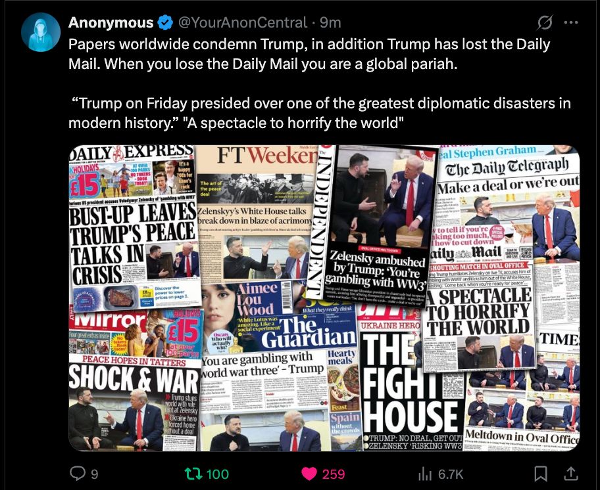View analytics via the bar chart icon
Screen dimensions: 600x490
coord(425,474)
